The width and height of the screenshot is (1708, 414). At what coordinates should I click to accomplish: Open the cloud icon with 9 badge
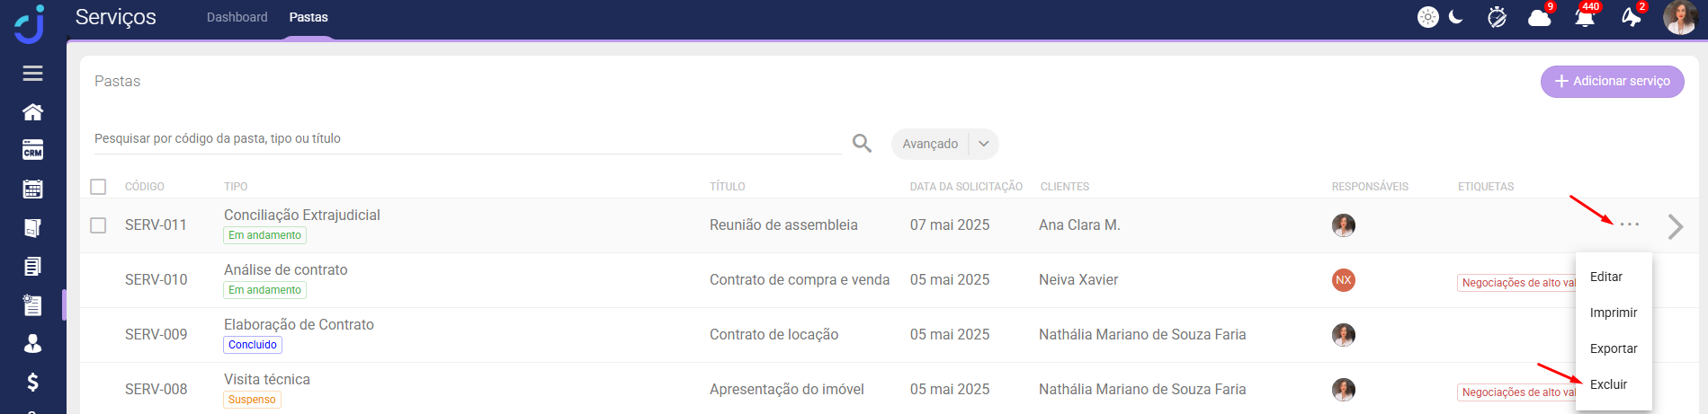pos(1540,17)
